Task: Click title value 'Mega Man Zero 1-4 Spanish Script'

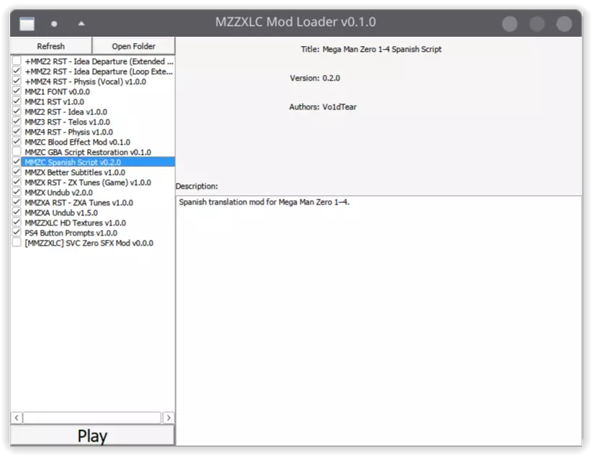Action: click(381, 50)
